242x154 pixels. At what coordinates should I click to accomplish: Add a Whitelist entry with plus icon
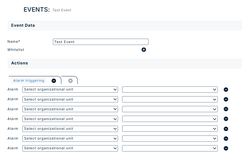coord(144,50)
